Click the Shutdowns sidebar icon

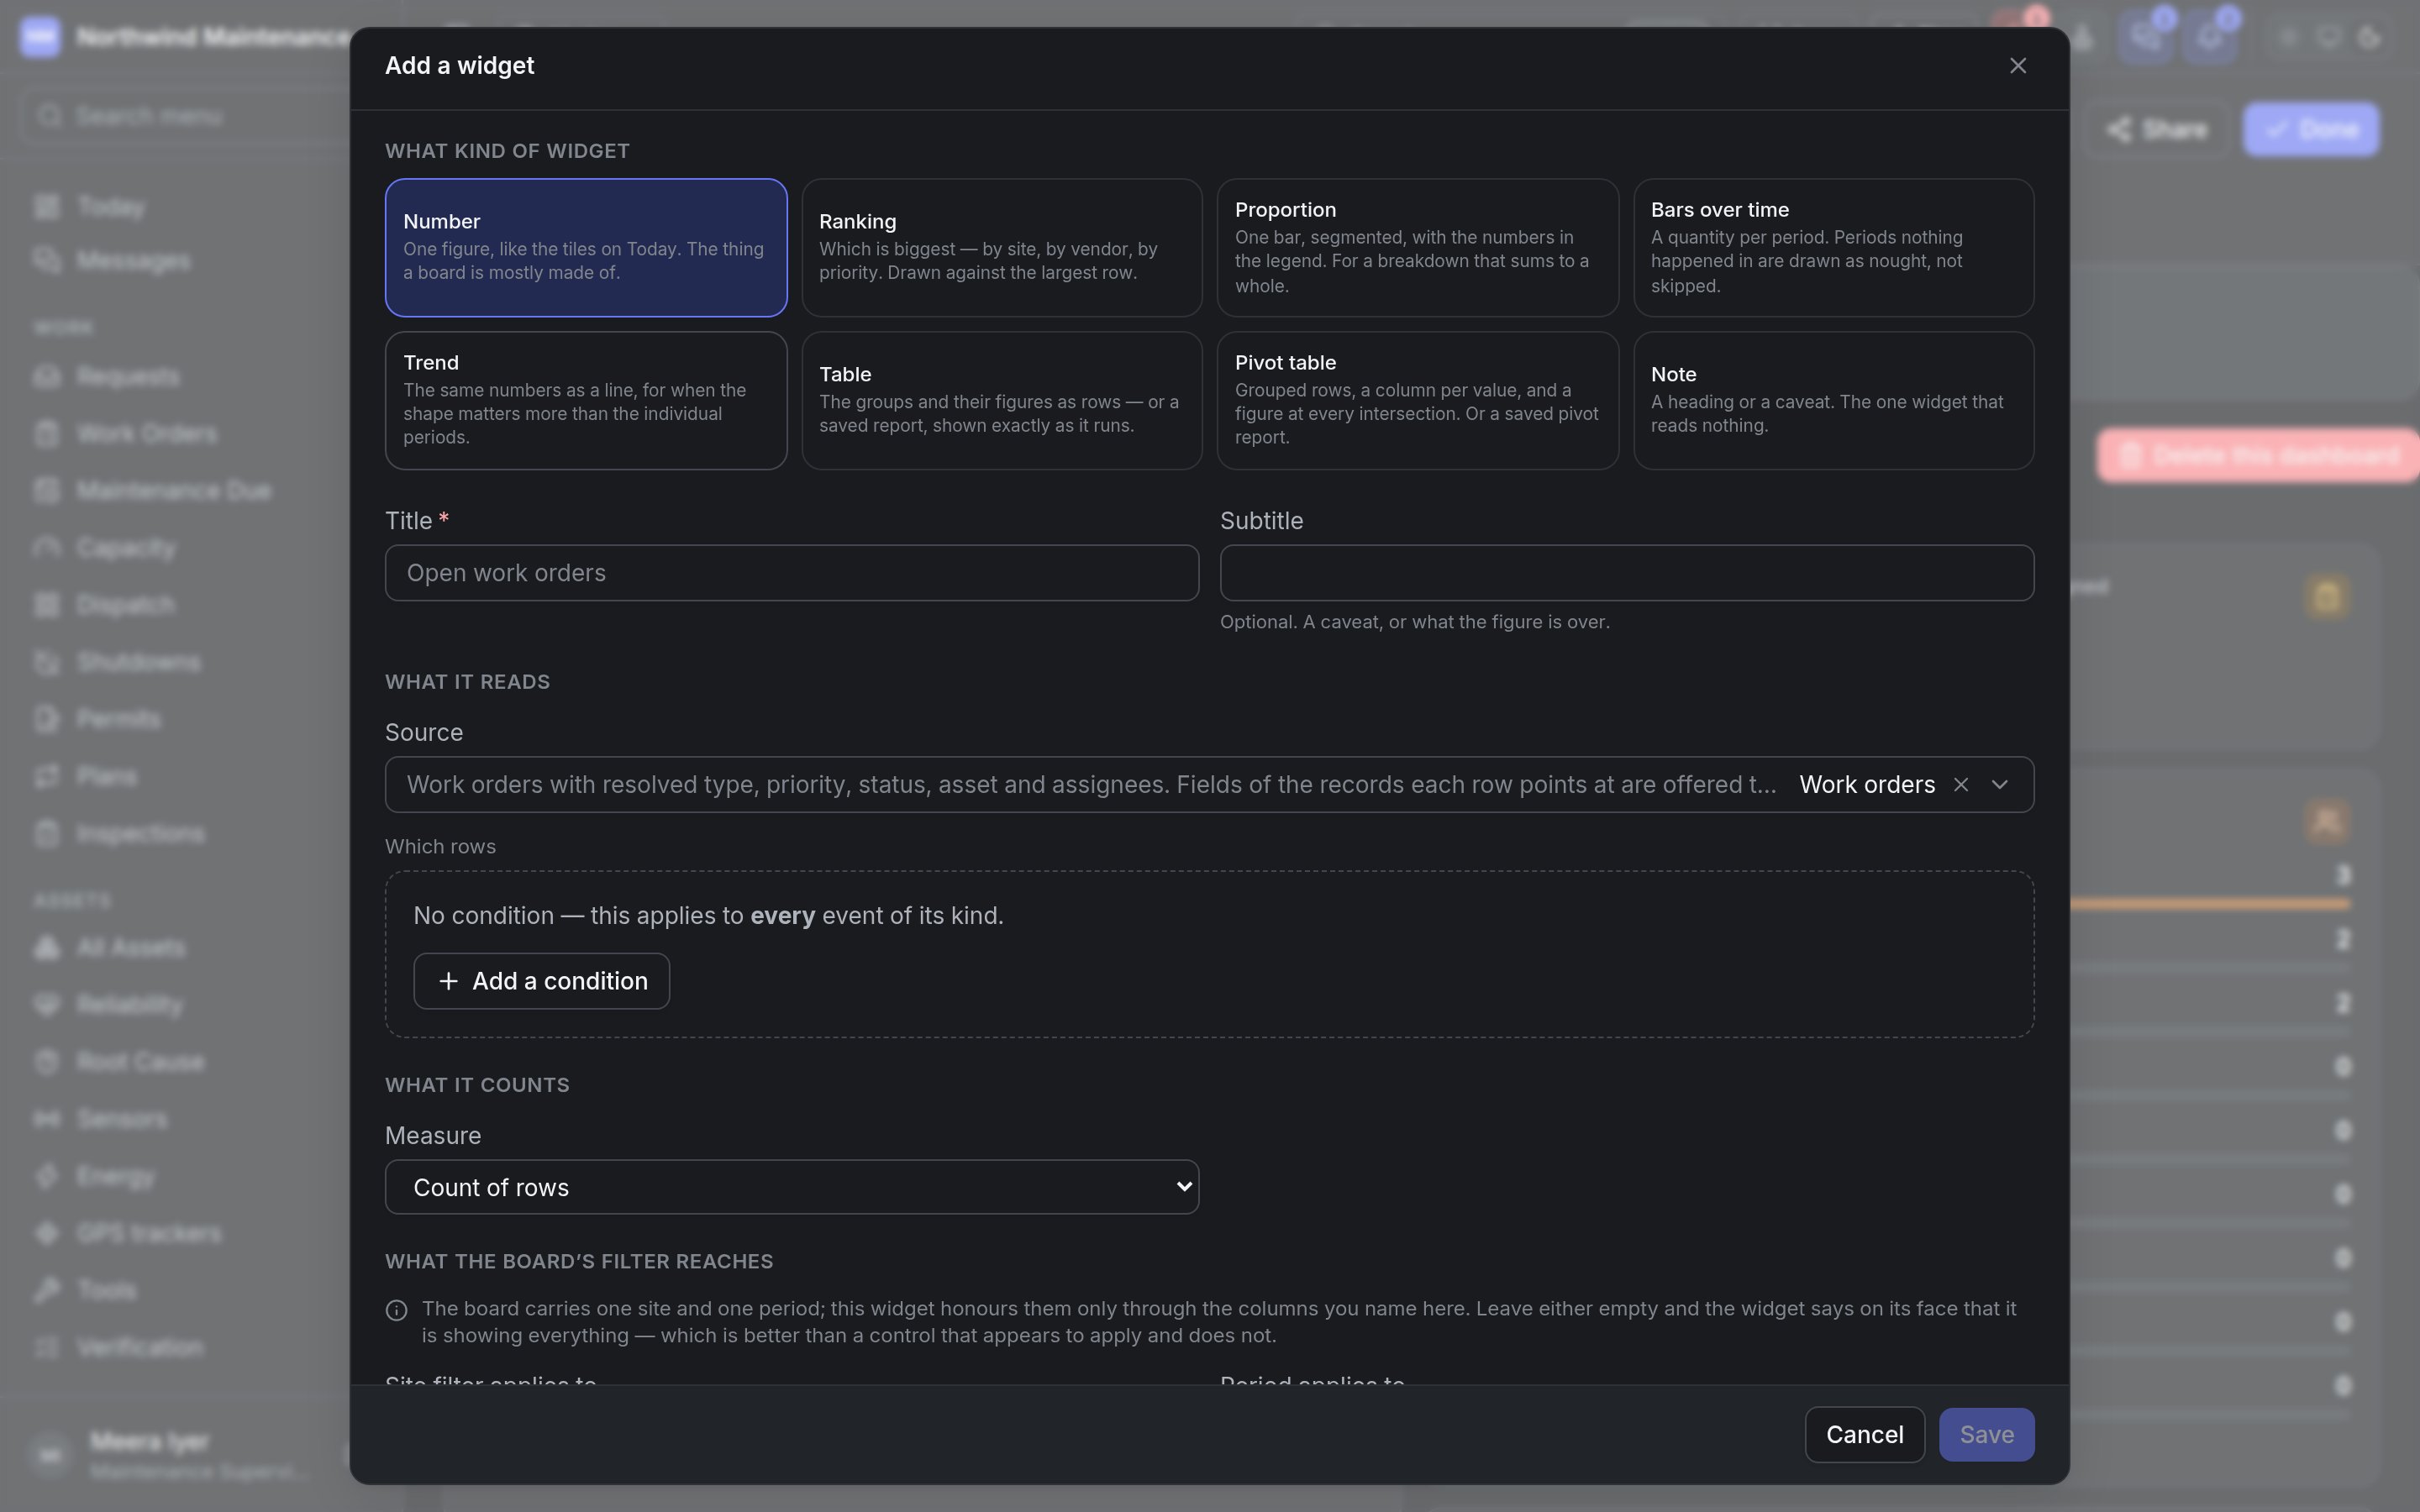coord(47,662)
